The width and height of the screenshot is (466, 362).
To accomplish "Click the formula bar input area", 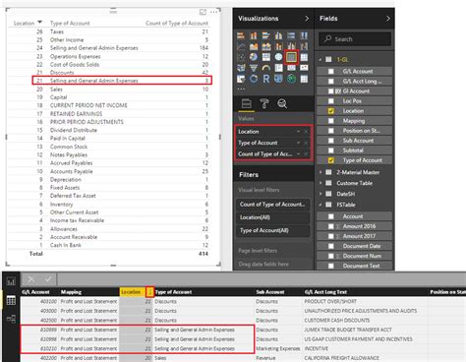I will click(x=262, y=279).
